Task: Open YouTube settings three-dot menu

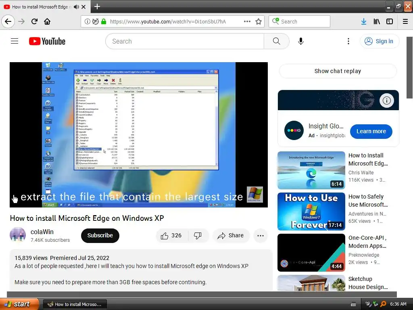Action: (348, 41)
